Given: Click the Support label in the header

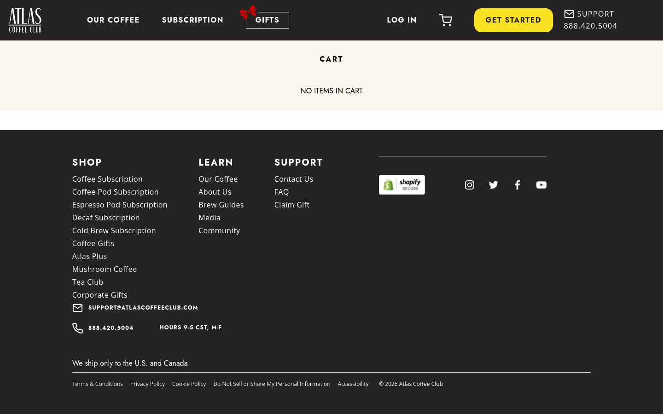Looking at the screenshot, I should coord(595,14).
